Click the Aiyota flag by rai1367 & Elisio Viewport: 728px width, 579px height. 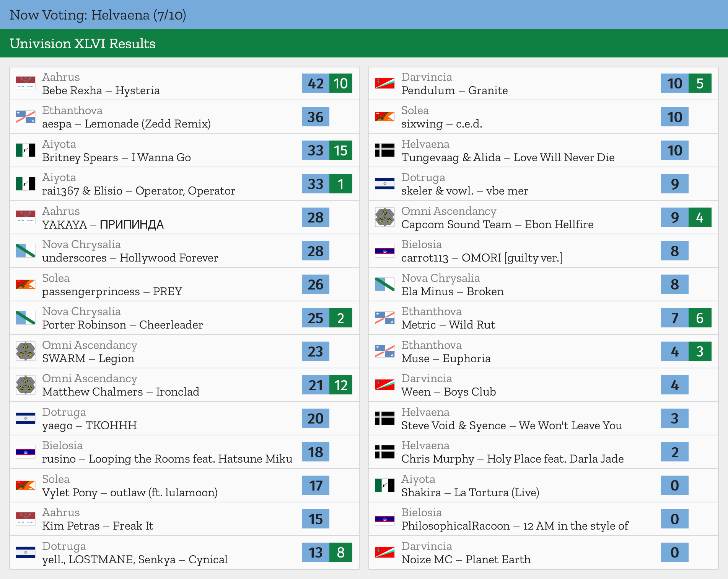[26, 184]
